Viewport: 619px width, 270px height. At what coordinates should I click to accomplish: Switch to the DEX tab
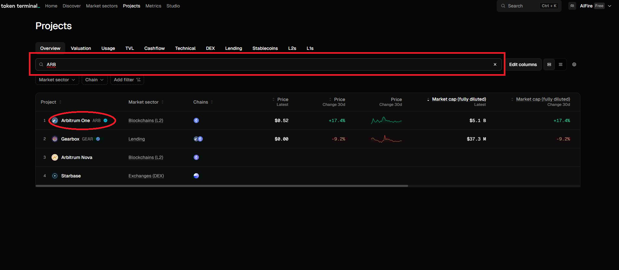point(210,48)
